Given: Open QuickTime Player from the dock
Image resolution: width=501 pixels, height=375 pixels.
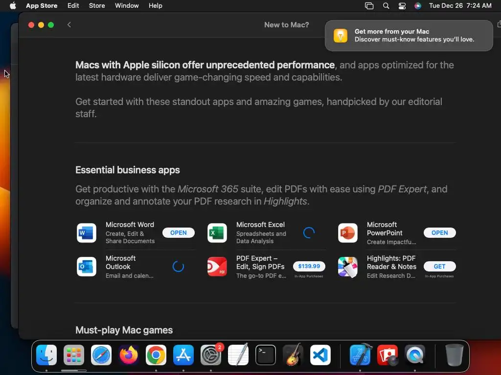Looking at the screenshot, I should (x=415, y=355).
